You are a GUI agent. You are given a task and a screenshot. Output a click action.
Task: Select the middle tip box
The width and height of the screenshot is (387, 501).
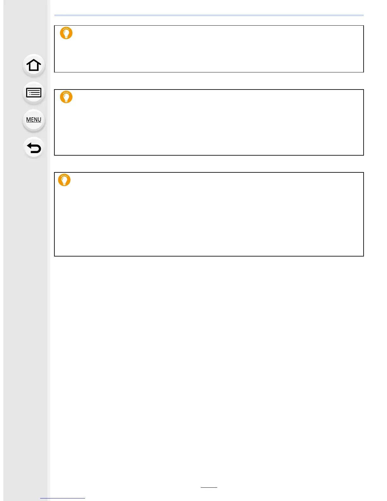pyautogui.click(x=209, y=122)
